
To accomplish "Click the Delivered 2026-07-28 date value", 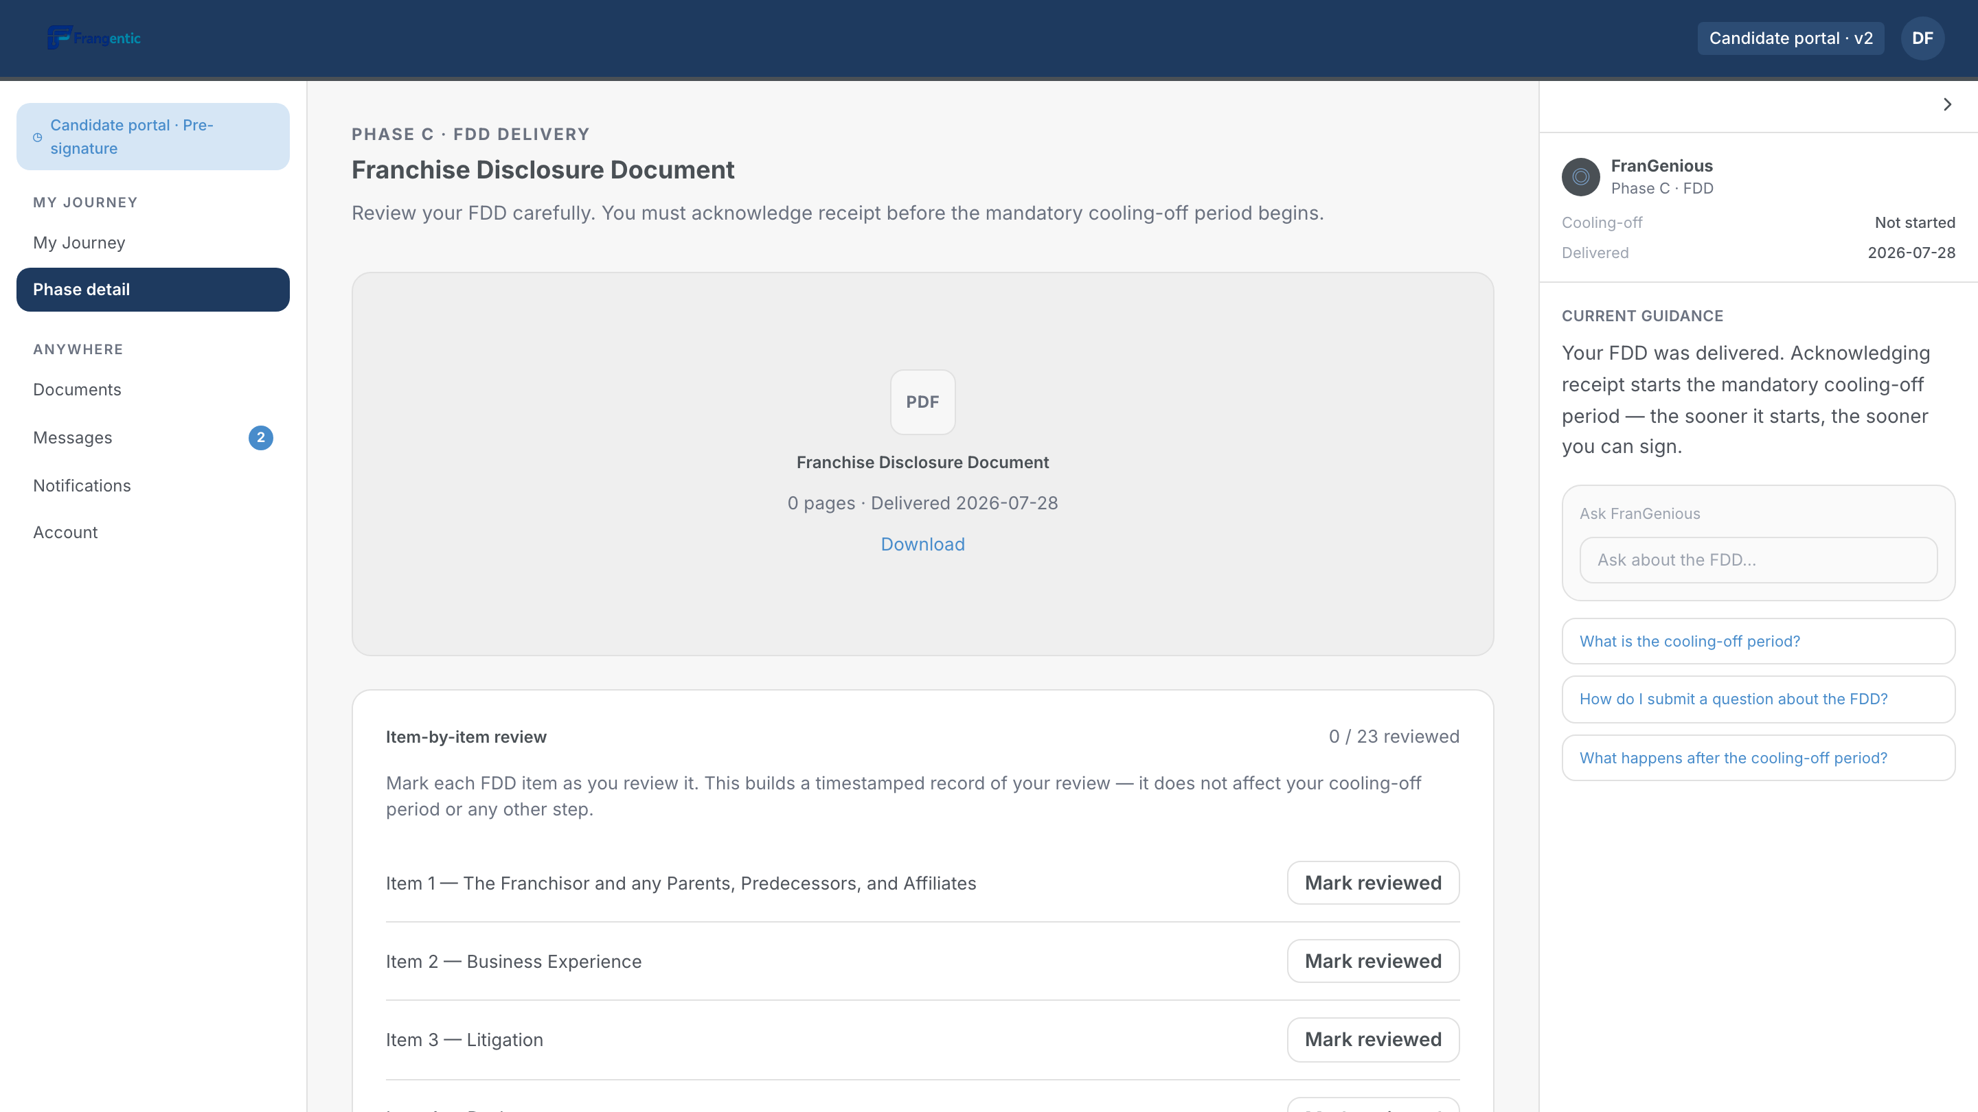I will [1911, 253].
